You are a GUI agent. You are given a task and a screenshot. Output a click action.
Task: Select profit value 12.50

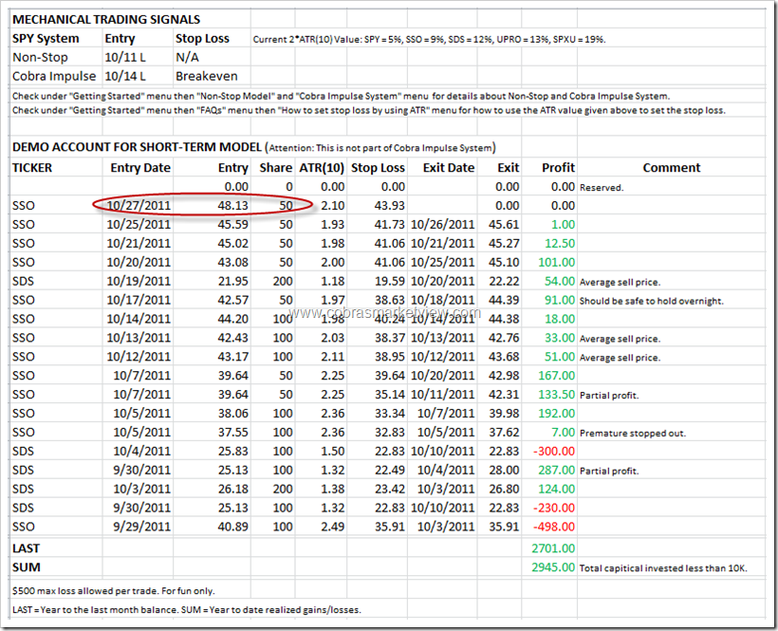pyautogui.click(x=560, y=243)
